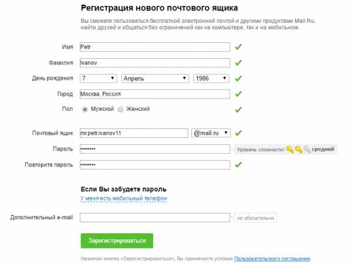Image resolution: width=352 pixels, height=265 pixels.
Task: Click the green checkmark beside the Город field
Action: click(238, 94)
